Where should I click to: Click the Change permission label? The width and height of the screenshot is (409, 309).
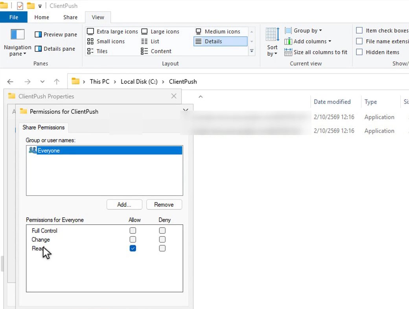(x=41, y=240)
